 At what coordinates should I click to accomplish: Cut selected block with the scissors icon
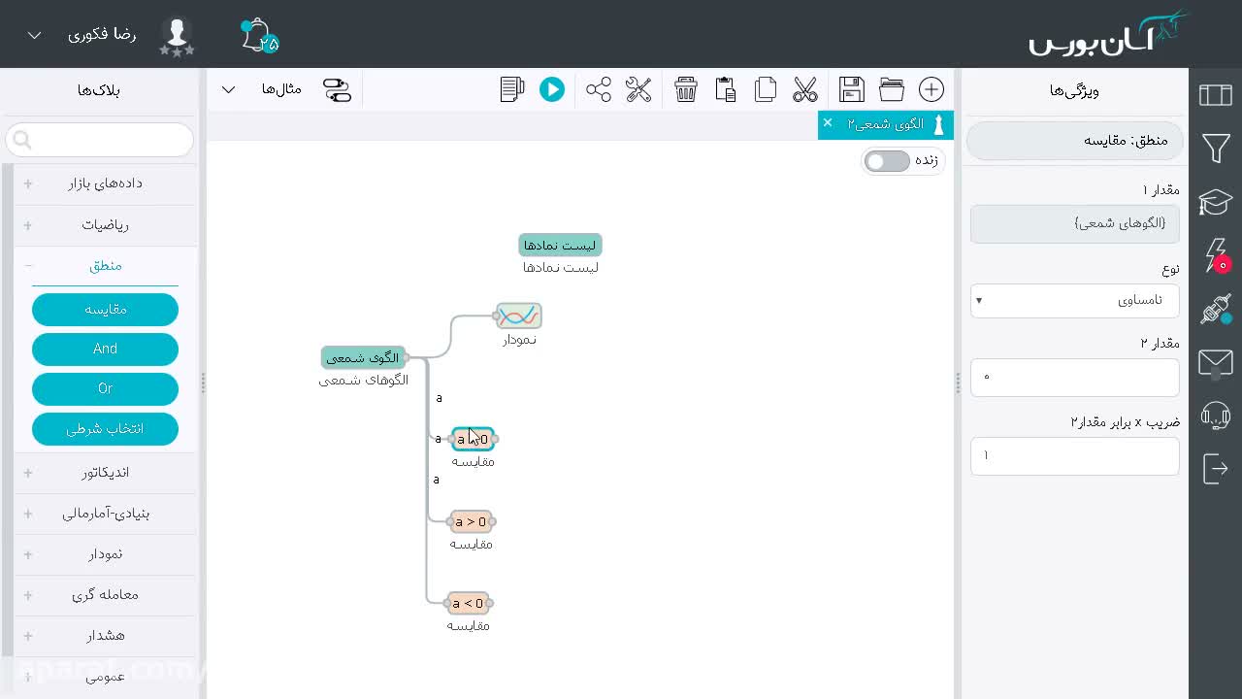pos(805,89)
